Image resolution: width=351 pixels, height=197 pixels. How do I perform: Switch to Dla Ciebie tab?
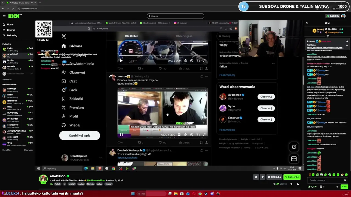[132, 36]
